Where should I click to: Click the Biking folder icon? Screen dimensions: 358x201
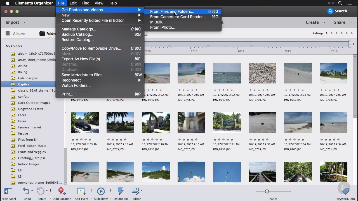point(13,72)
